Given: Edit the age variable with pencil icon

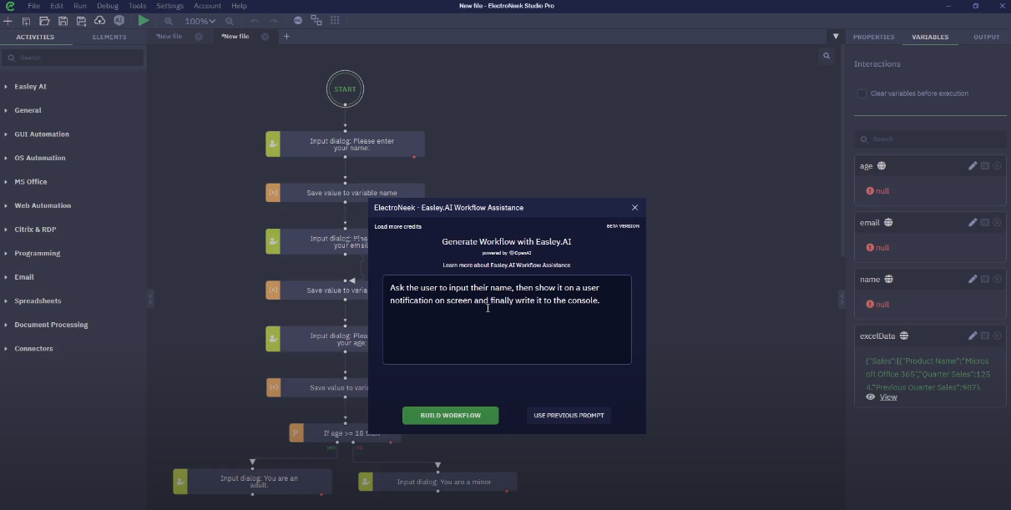Looking at the screenshot, I should [x=973, y=166].
